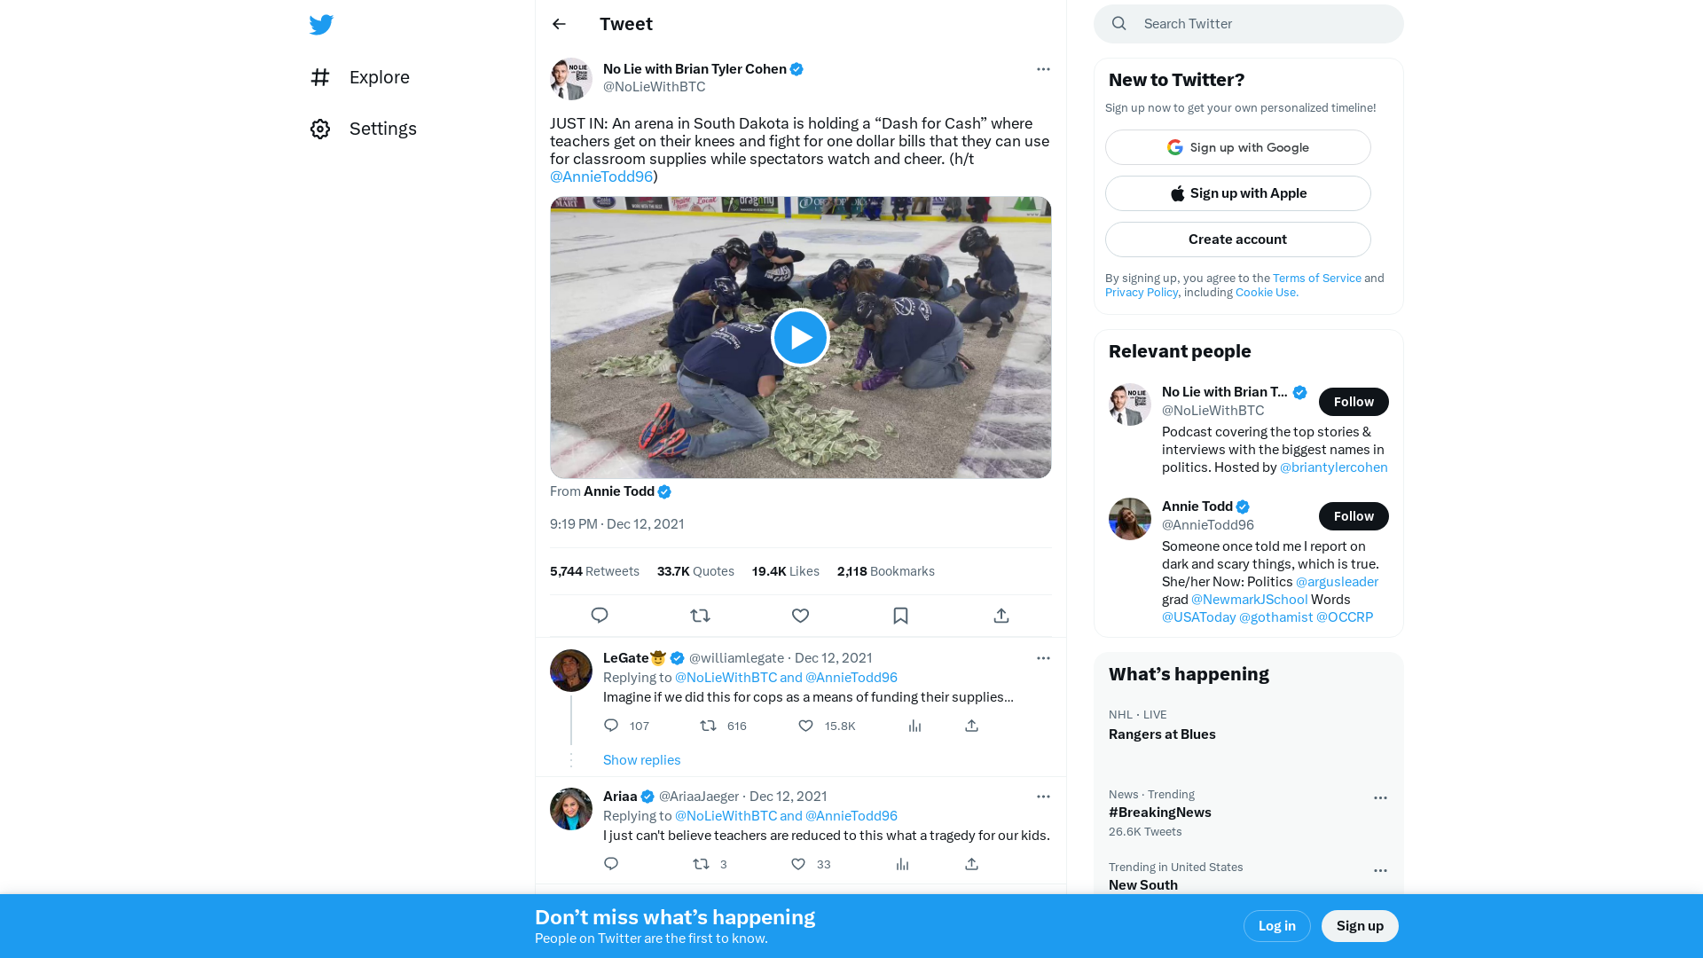1703x958 pixels.
Task: Open New South trending topic
Action: click(1143, 885)
